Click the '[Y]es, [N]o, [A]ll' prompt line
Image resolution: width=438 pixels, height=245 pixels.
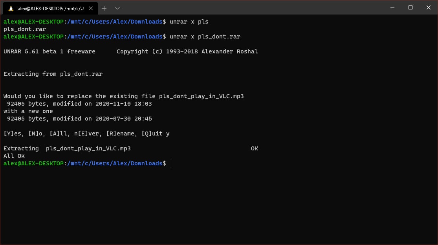click(x=86, y=133)
